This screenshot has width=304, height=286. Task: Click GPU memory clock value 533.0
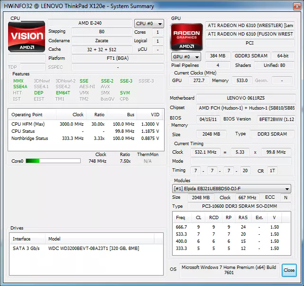pos(242,81)
